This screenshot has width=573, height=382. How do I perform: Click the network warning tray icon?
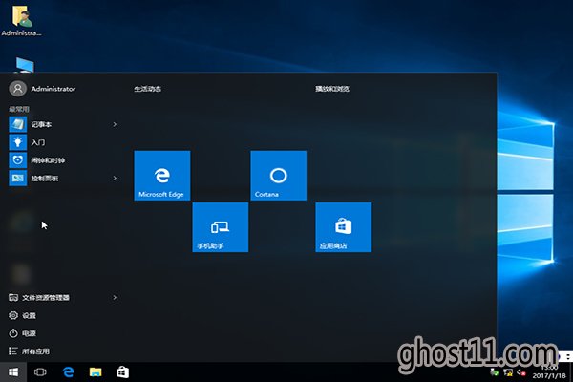pos(508,372)
